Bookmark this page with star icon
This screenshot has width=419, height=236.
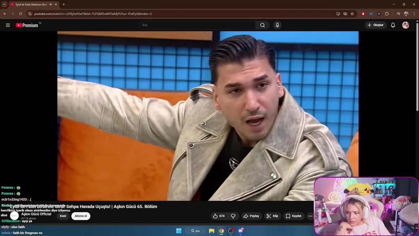coord(352,14)
